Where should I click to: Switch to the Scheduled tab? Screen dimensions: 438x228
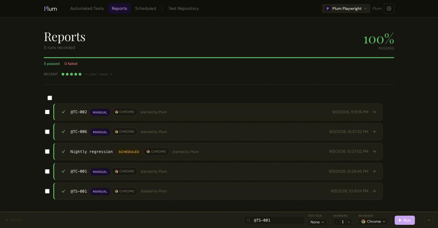point(145,9)
